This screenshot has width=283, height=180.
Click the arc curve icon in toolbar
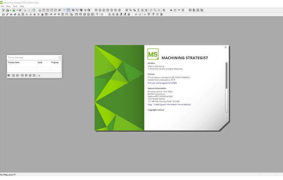click(x=179, y=10)
